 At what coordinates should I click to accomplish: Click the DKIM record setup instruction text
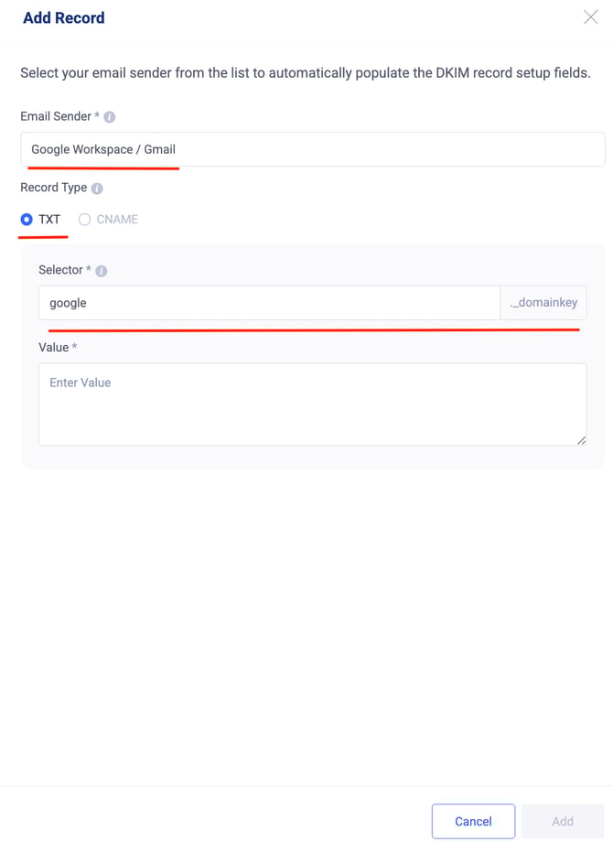click(x=306, y=72)
